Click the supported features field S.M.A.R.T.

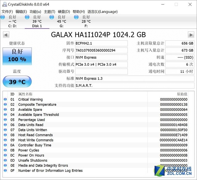[135, 86]
